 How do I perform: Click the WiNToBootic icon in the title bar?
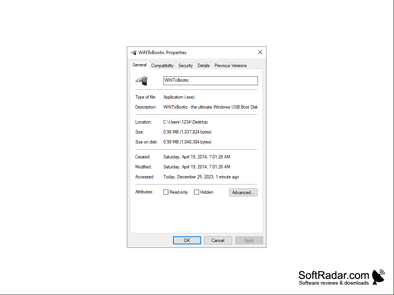[133, 53]
